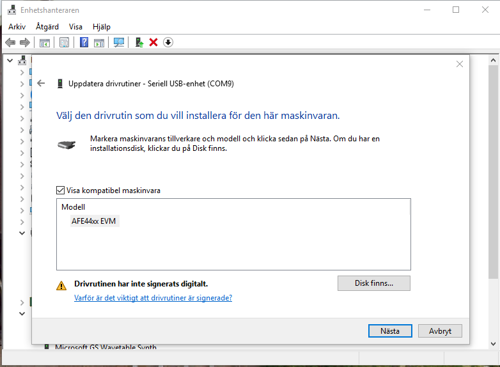Click the update driver icon with green arrow

[139, 42]
